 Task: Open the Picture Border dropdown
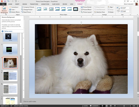point(87,7)
